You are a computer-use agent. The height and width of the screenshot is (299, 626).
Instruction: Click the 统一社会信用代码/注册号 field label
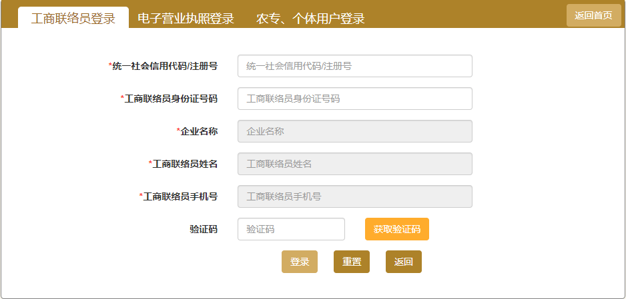pos(164,66)
